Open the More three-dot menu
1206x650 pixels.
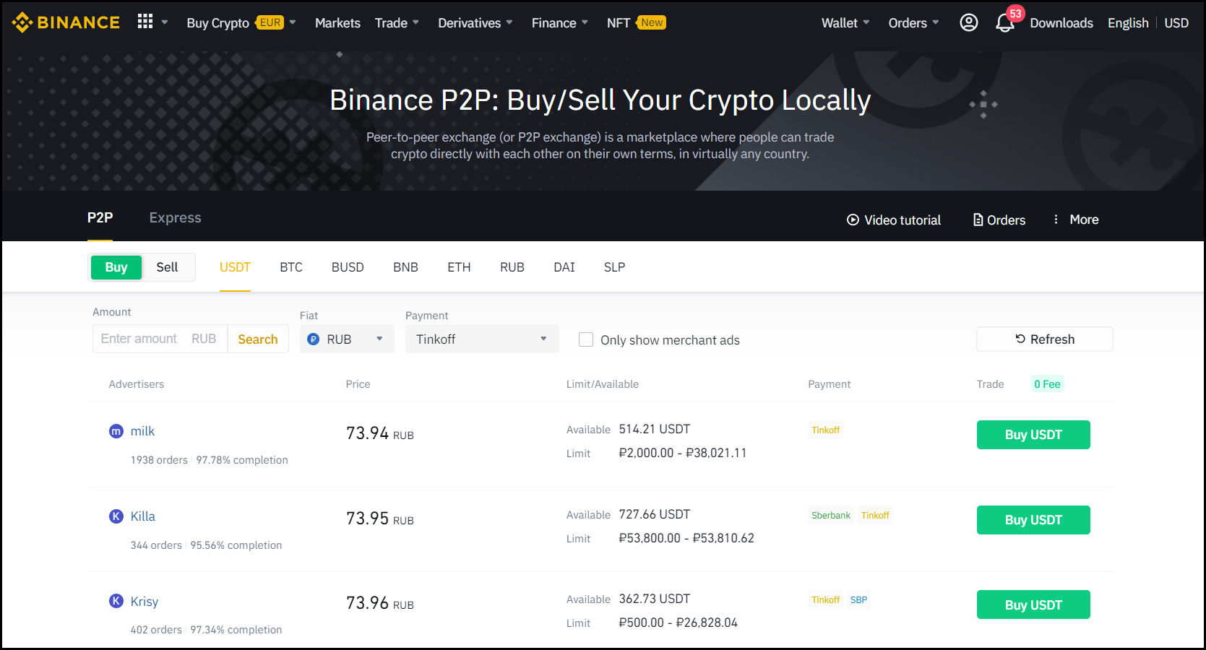click(x=1076, y=220)
